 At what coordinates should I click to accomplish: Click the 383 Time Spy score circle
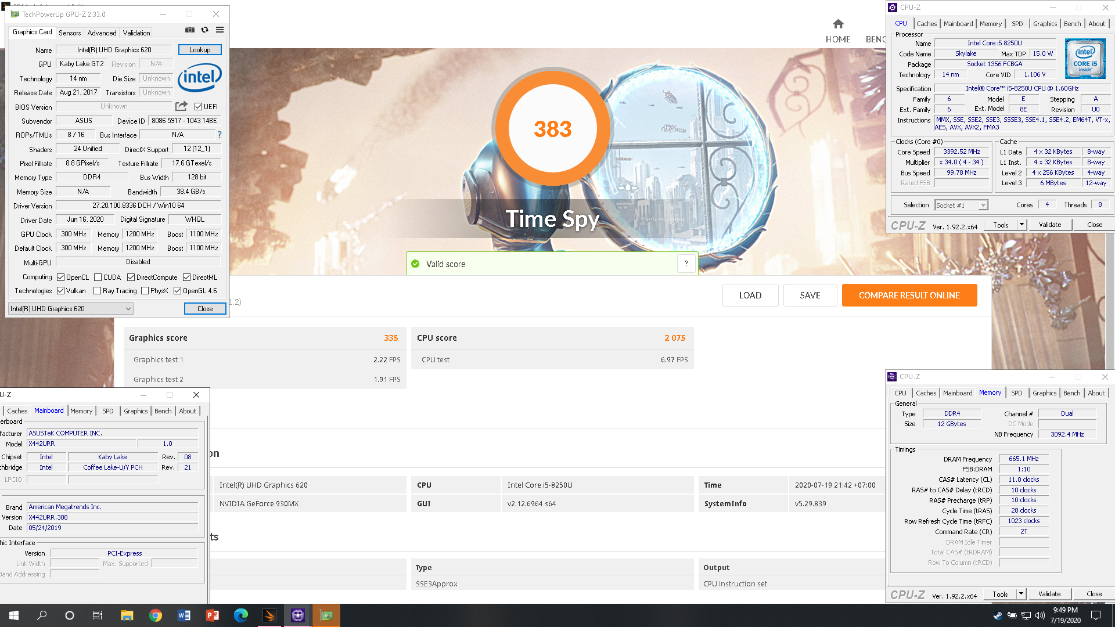click(552, 128)
